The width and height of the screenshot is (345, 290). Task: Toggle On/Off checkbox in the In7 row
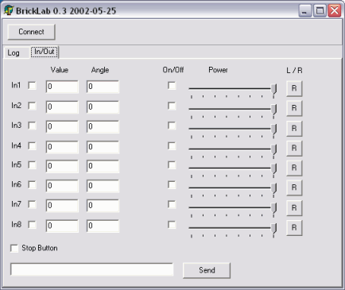click(x=172, y=204)
